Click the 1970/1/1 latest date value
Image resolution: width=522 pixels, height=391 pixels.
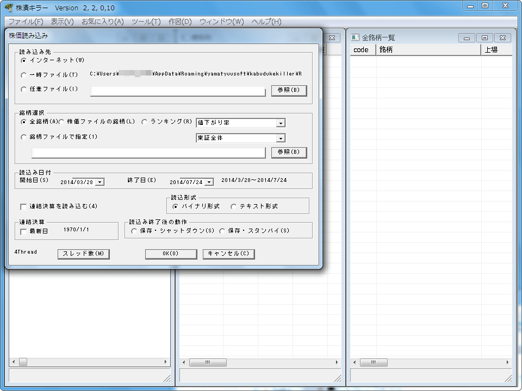(76, 230)
